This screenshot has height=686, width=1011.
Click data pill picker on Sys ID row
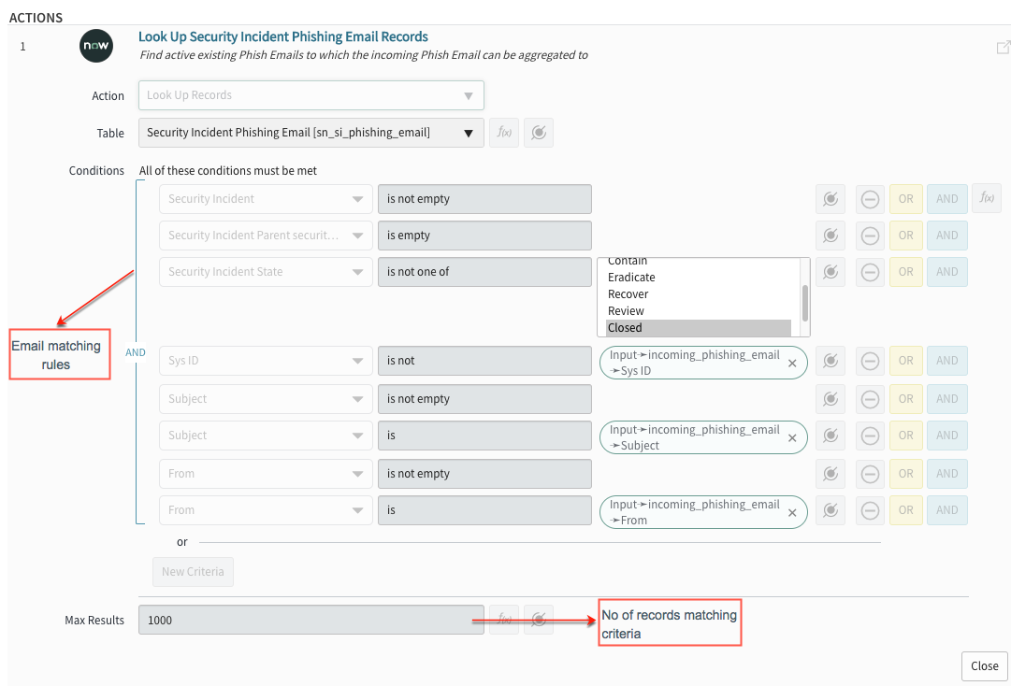tap(830, 361)
